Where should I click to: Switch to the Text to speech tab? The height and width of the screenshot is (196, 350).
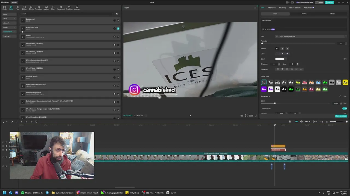click(x=295, y=8)
